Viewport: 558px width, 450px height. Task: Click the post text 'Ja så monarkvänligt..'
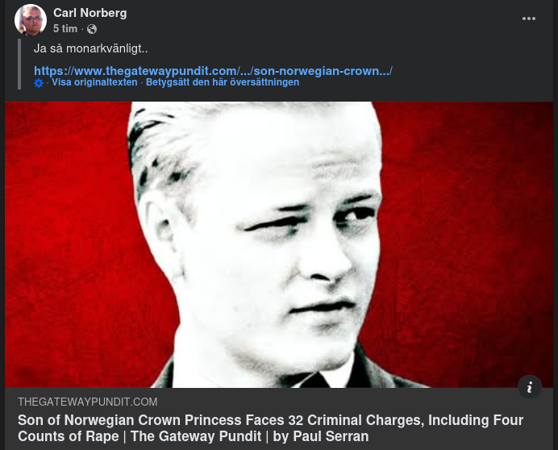pyautogui.click(x=91, y=48)
